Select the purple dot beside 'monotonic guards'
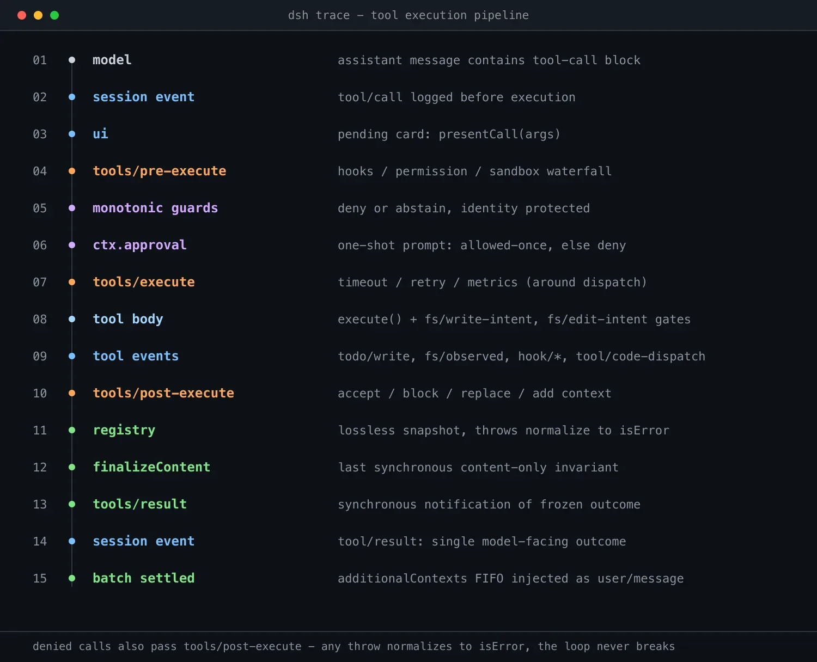 (72, 208)
